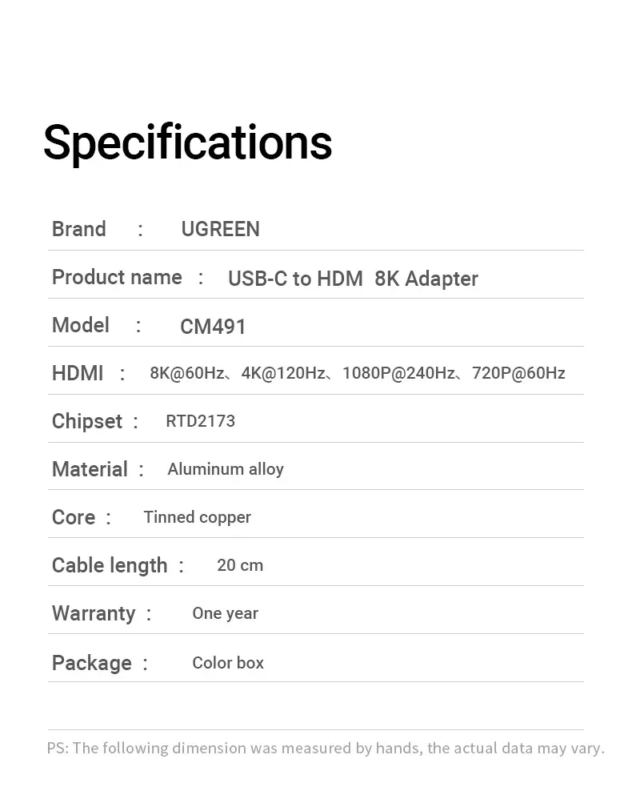Screen dimensions: 632x787
Task: Click the Aluminum alloy text
Action: (x=226, y=469)
